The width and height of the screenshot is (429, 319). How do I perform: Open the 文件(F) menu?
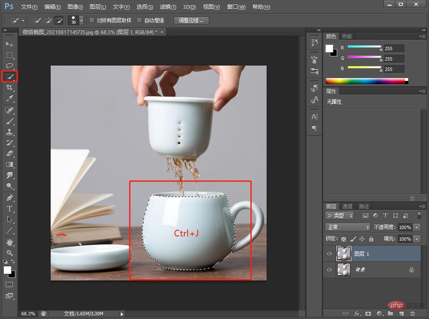(29, 7)
